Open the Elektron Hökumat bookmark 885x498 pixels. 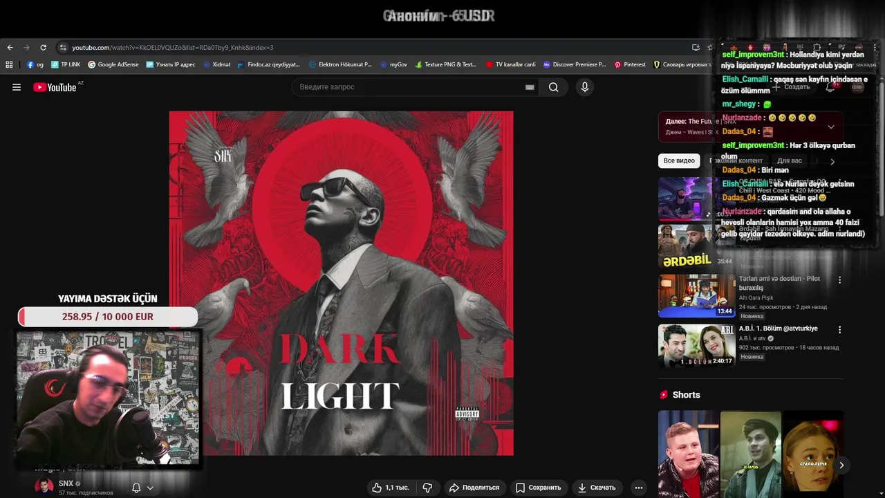click(x=341, y=64)
